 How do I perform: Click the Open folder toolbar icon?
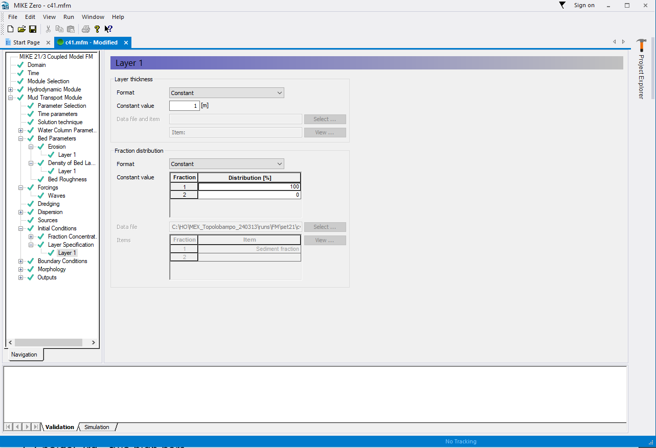click(x=21, y=29)
